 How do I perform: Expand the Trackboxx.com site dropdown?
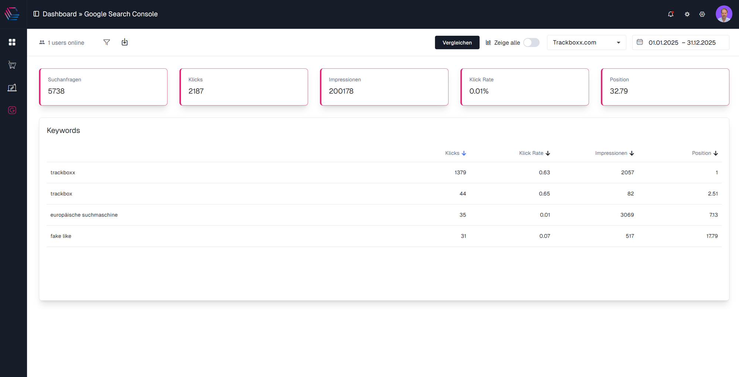(586, 43)
